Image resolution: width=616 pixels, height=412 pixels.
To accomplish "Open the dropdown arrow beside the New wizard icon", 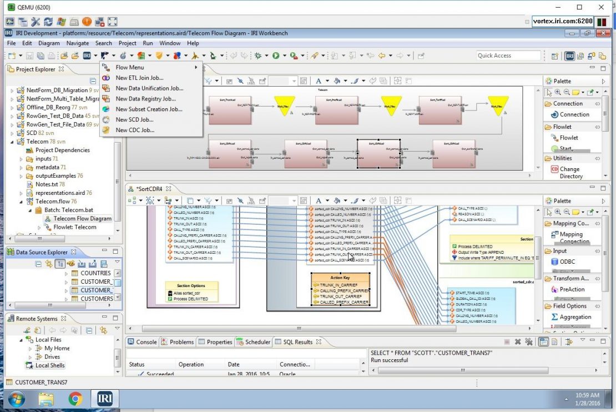I will click(x=21, y=56).
